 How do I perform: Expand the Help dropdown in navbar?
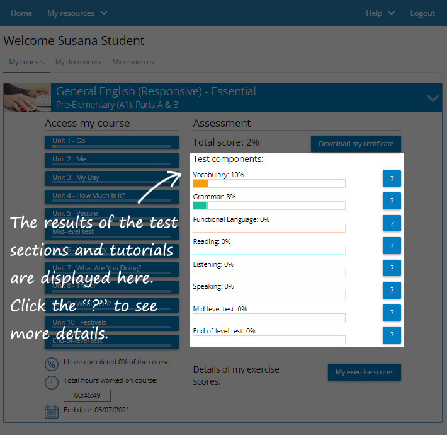click(x=380, y=13)
